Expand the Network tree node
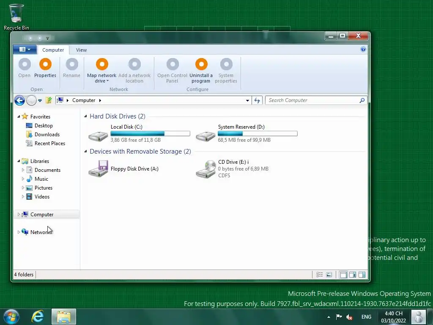Screen dimensions: 433x325 click(19, 232)
